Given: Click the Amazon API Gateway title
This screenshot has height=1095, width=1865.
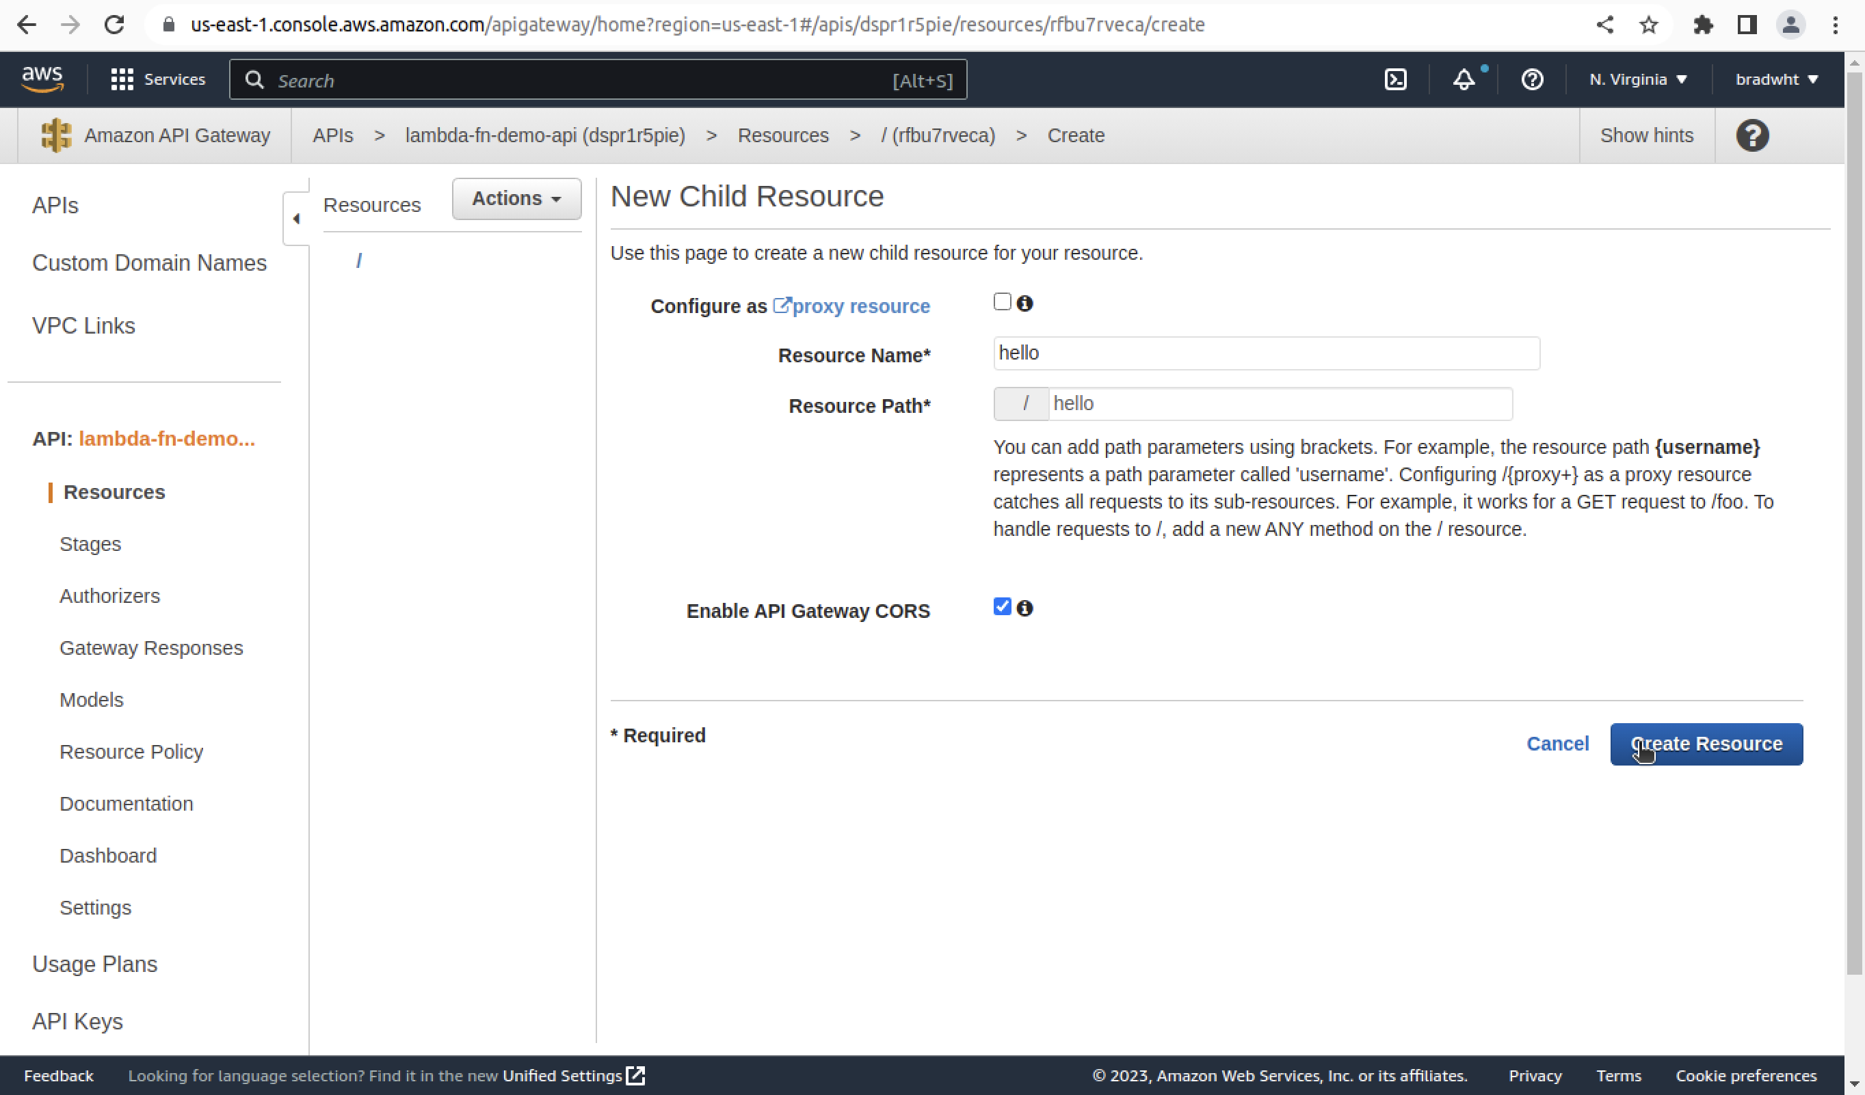Looking at the screenshot, I should click(177, 135).
